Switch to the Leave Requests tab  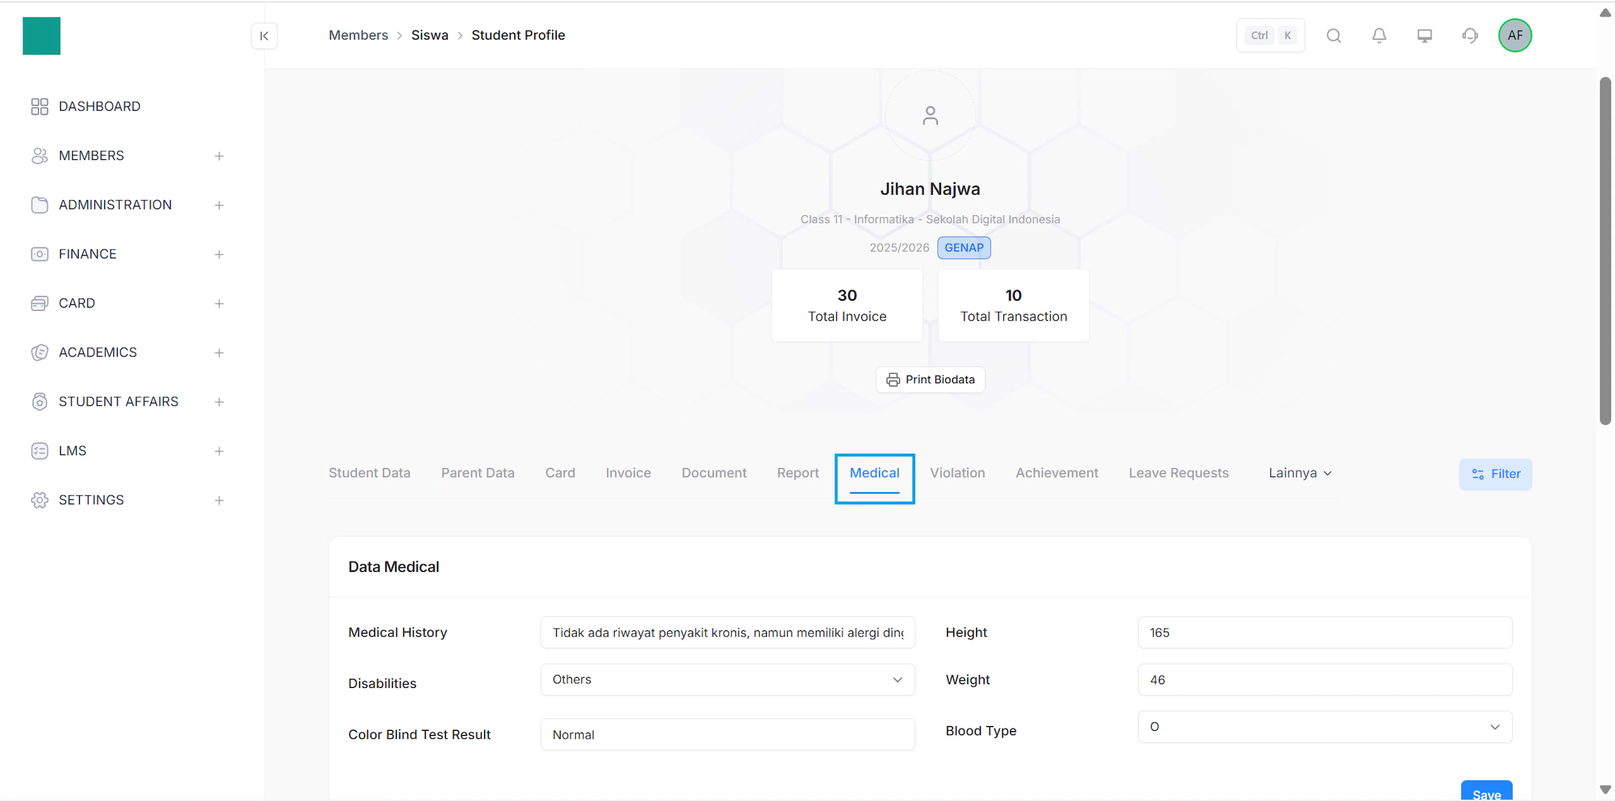(1178, 473)
